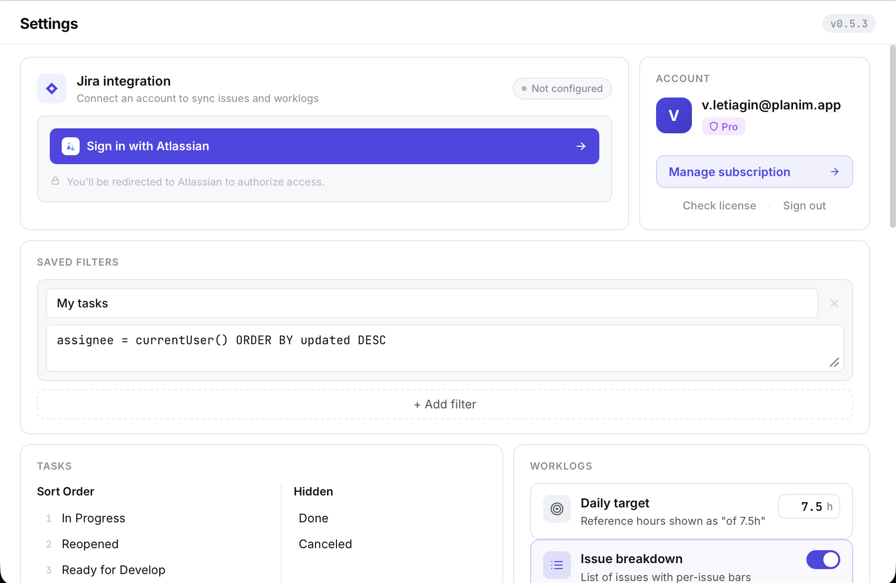The height and width of the screenshot is (583, 896).
Task: Add a new saved filter
Action: pos(445,404)
